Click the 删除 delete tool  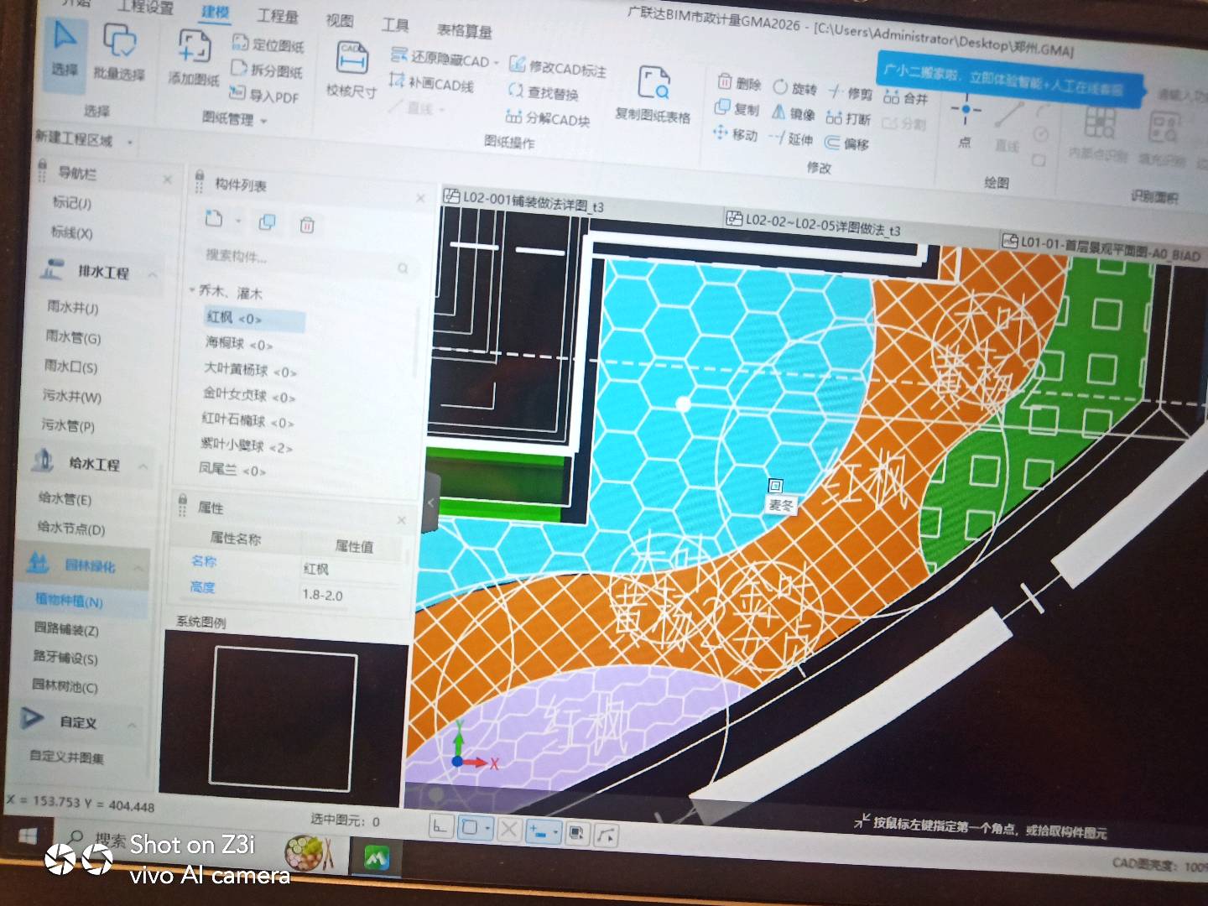[739, 83]
